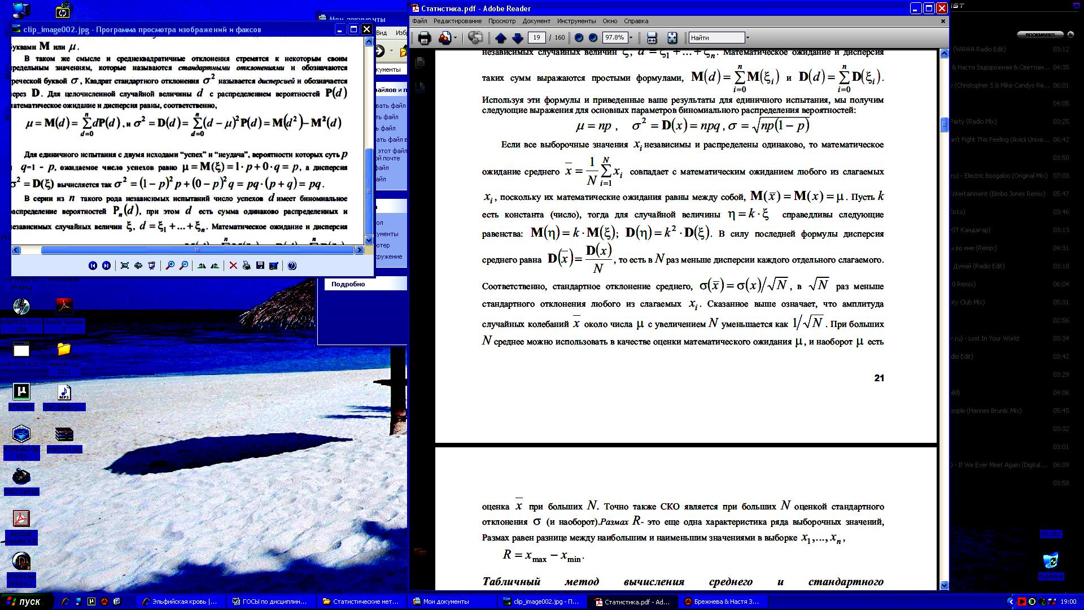Open the comments panel at Adobe Reader's bottom-left
Viewport: 1084px width, 610px height.
[420, 552]
